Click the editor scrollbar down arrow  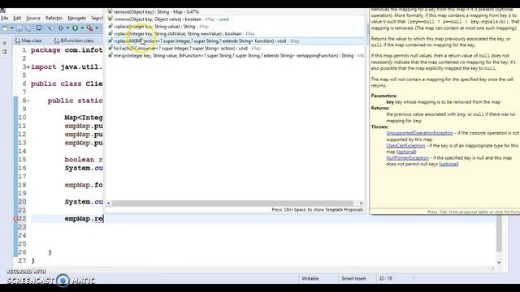pos(499,262)
